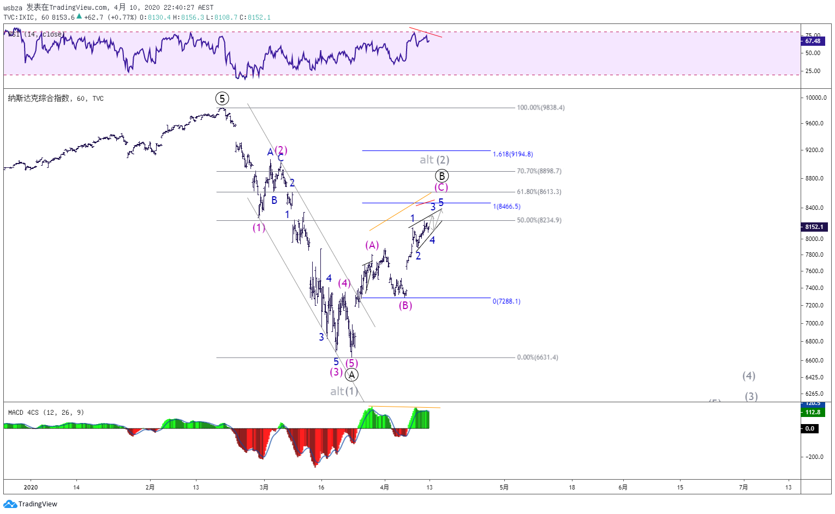Click the -200.0 MACD axis label
The image size is (835, 514).
point(814,457)
